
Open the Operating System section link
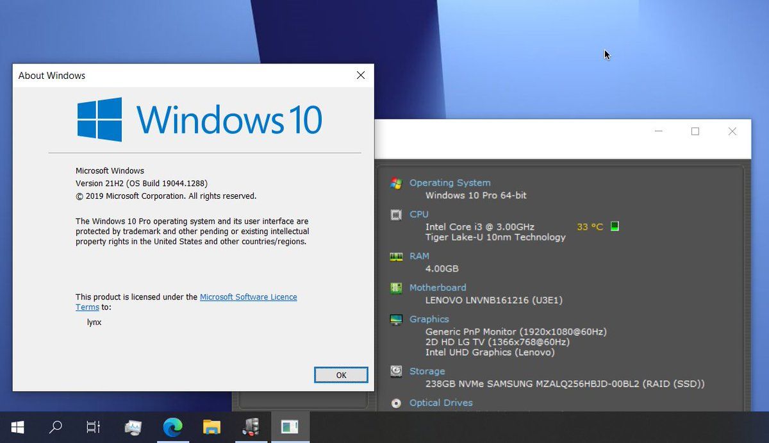[x=450, y=183]
